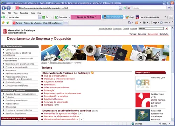175x126 pixels.
Task: Click the toolbar refresh swirl icon at left
Action: click(3, 17)
